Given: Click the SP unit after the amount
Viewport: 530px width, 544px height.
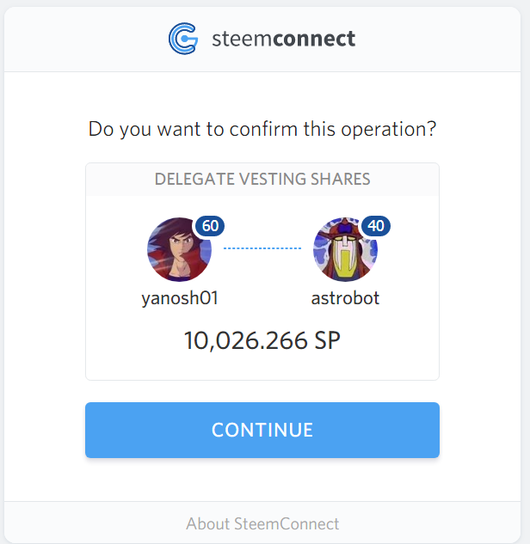Looking at the screenshot, I should pyautogui.click(x=327, y=340).
